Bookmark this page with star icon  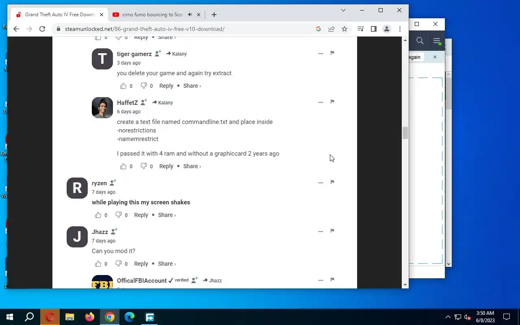344,29
